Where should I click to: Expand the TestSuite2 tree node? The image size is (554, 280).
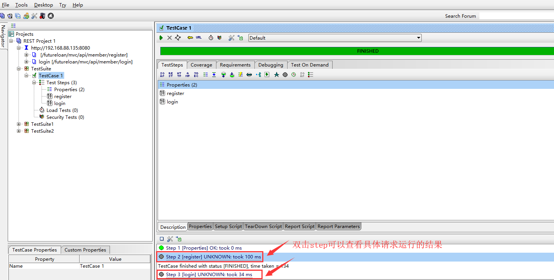(19, 131)
